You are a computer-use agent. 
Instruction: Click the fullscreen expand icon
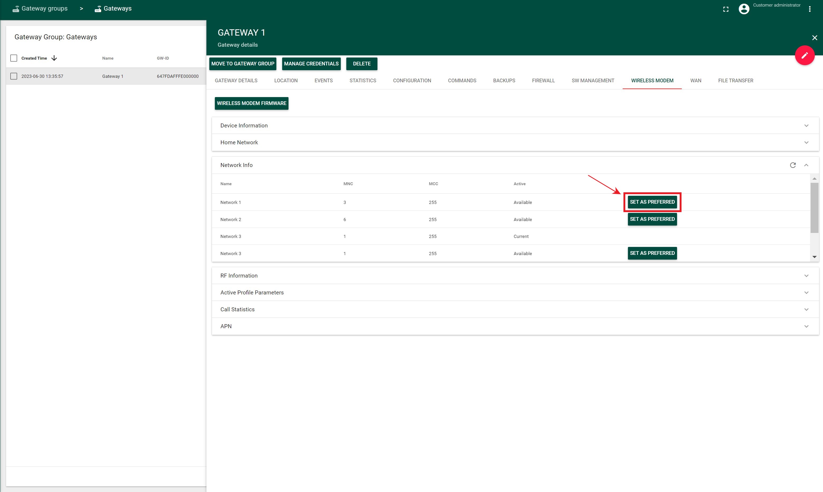[726, 8]
